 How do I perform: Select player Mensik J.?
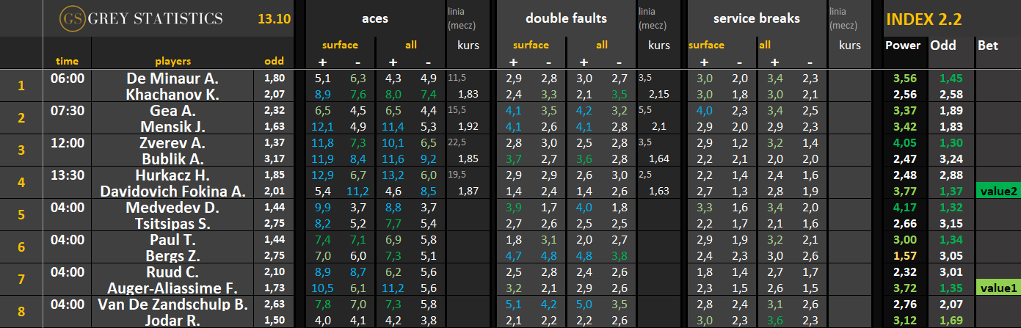(x=172, y=126)
